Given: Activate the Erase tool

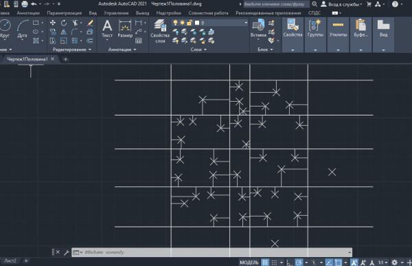Looking at the screenshot, I should 90,23.
